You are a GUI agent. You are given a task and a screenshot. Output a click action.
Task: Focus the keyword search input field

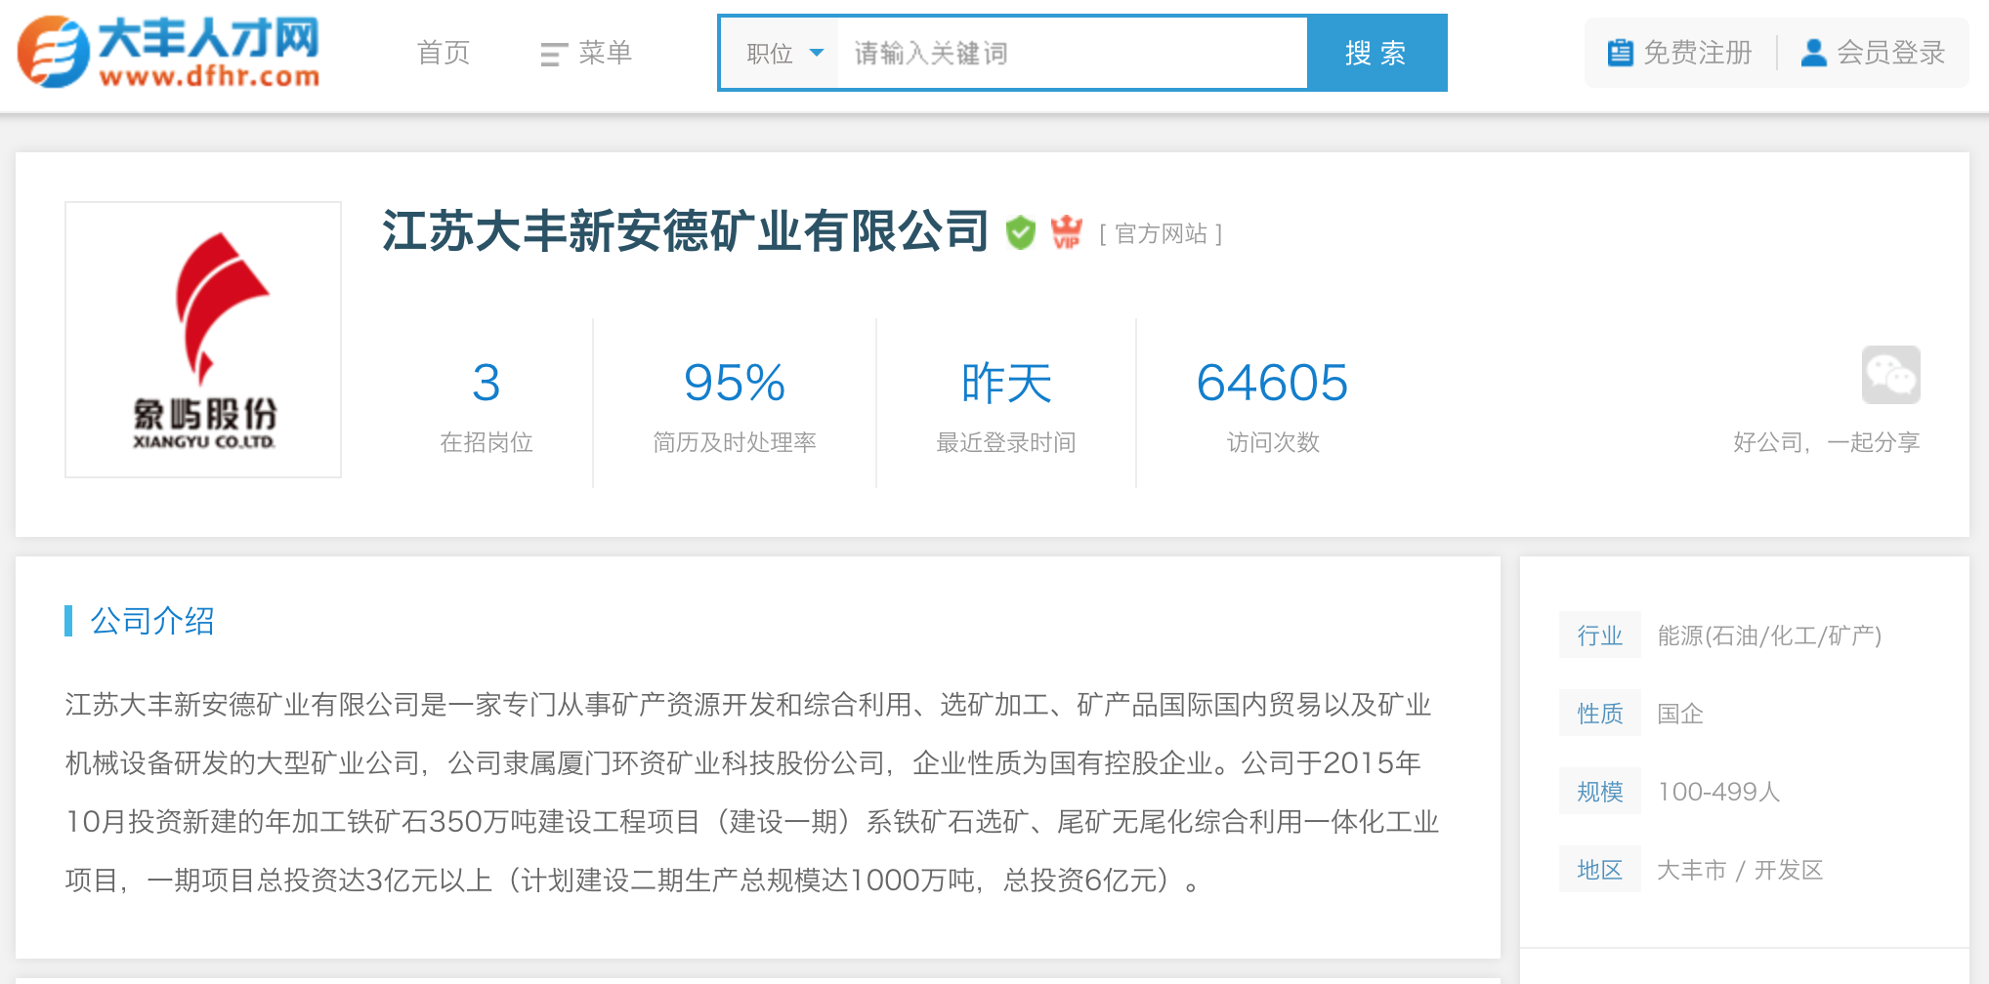pos(1071,54)
